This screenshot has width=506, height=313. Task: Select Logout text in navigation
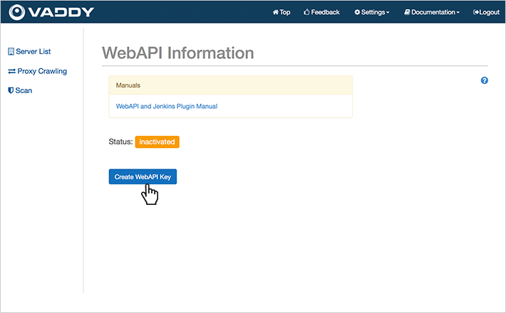[490, 12]
